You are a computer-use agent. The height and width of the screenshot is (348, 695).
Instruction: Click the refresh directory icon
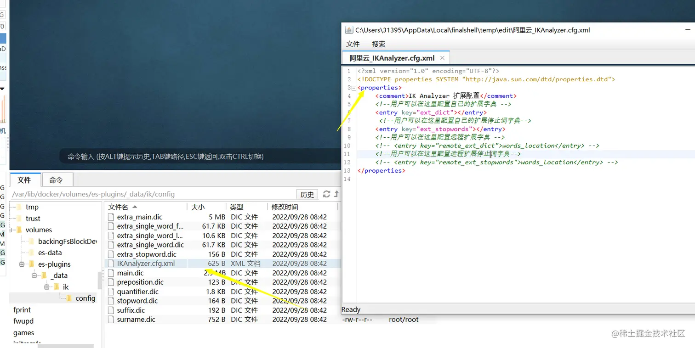(326, 194)
